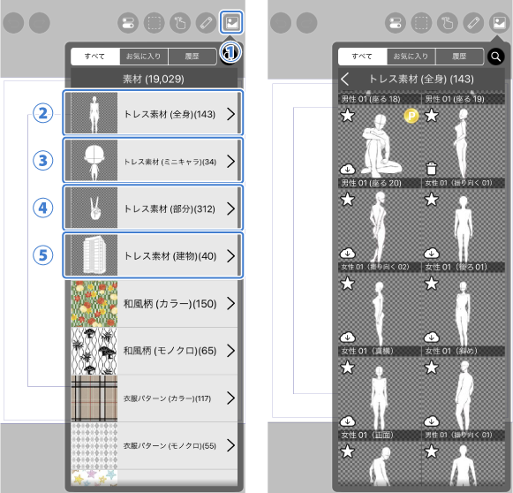Switch to お気に入り tab in left panel
The width and height of the screenshot is (513, 493).
click(x=144, y=57)
